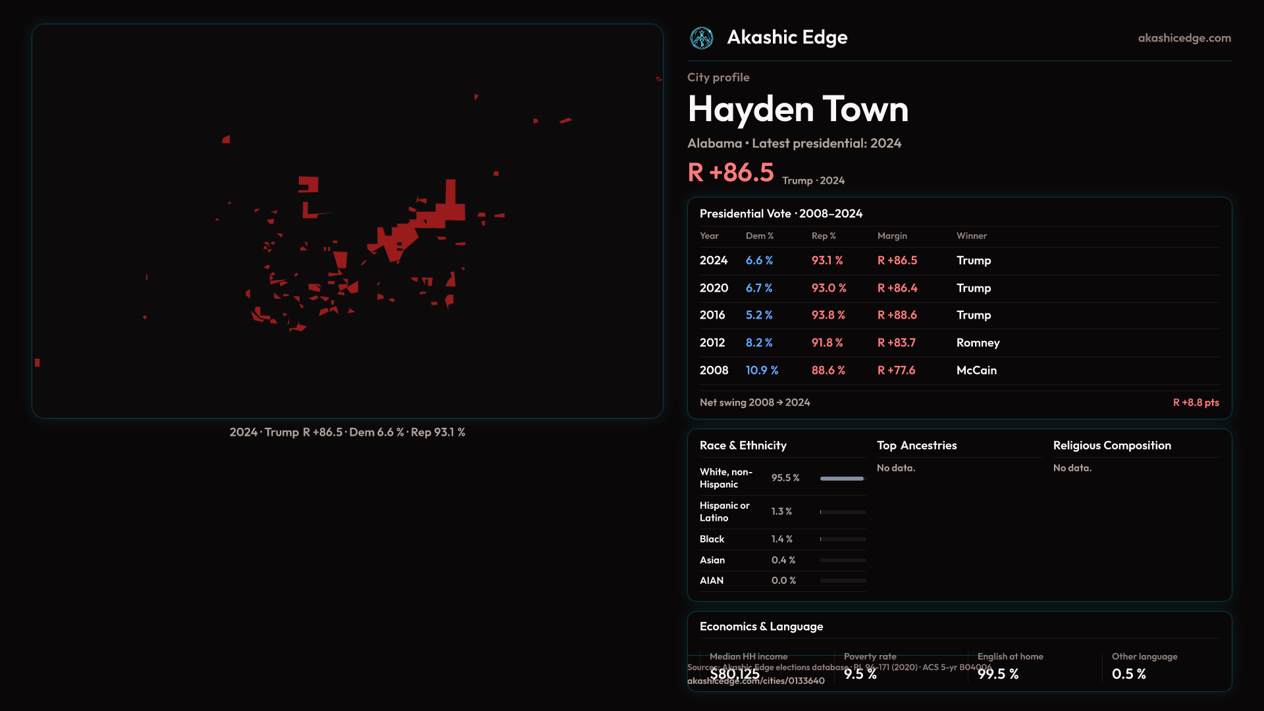1264x711 pixels.
Task: Click the White non-Hispanic percentage bar
Action: point(841,479)
